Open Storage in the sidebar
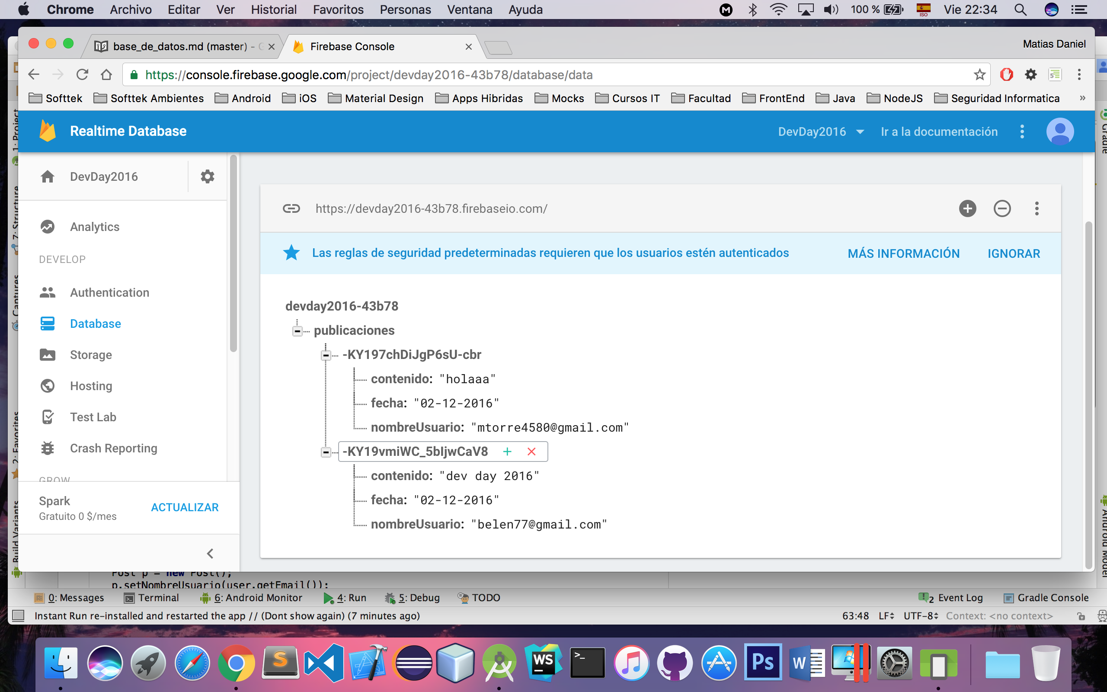This screenshot has width=1107, height=692. 90,355
